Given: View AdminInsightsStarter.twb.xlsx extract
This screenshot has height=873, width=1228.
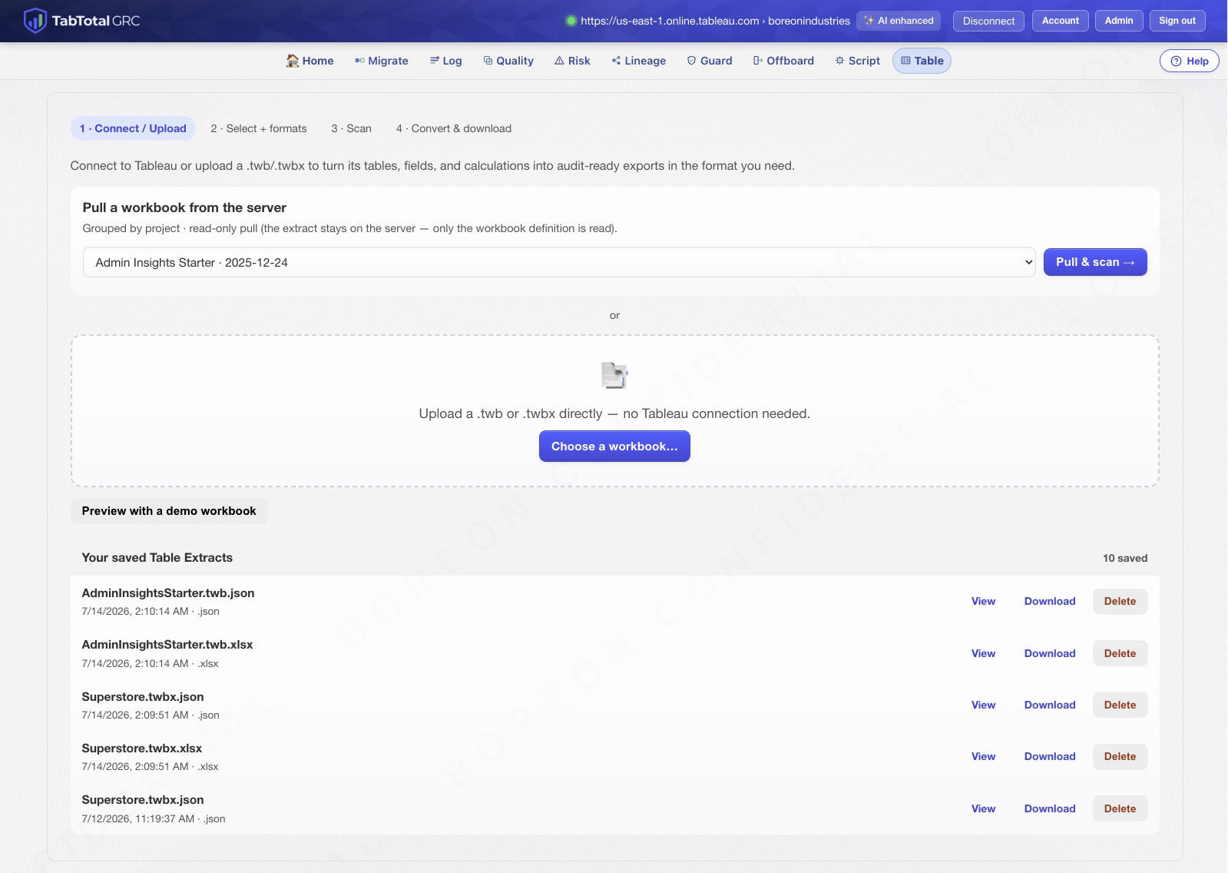Looking at the screenshot, I should [983, 653].
